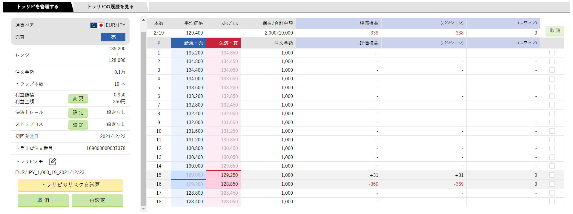573x214 pixels.
Task: Click the 128.000 lower range value
Action: (117, 60)
